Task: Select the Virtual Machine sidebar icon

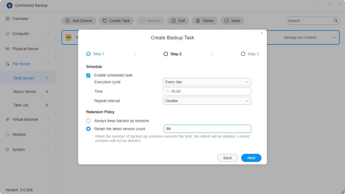Action: click(7, 119)
